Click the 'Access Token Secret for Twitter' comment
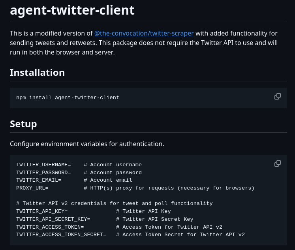 pyautogui.click(x=180, y=235)
